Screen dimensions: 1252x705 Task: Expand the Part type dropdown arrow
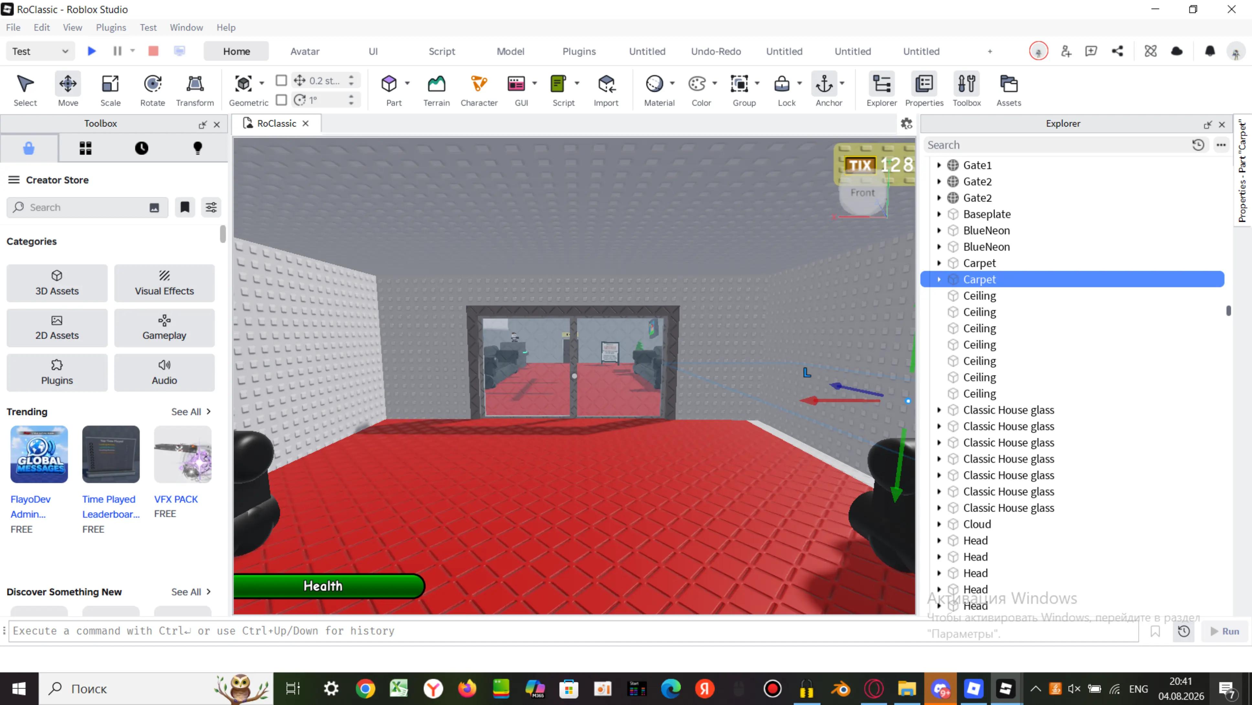point(407,83)
